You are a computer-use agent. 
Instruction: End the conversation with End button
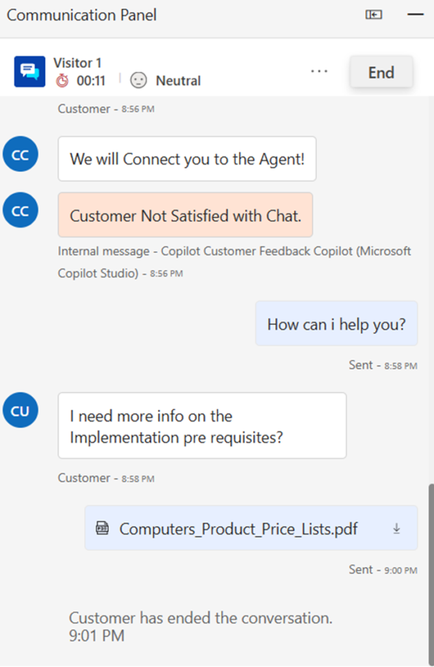(381, 72)
